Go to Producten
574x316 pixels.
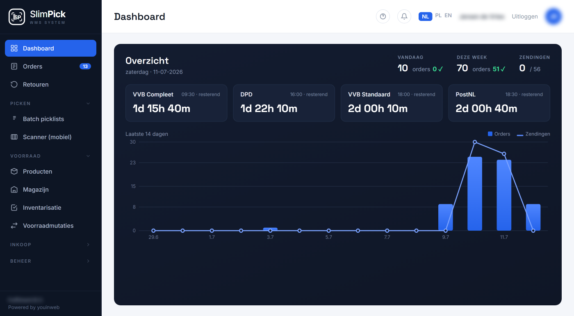point(50,172)
